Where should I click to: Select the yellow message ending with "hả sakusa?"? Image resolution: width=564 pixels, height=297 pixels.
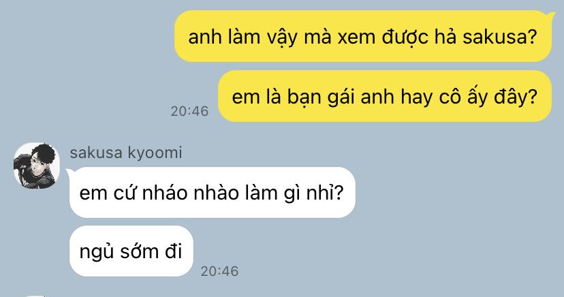point(363,36)
